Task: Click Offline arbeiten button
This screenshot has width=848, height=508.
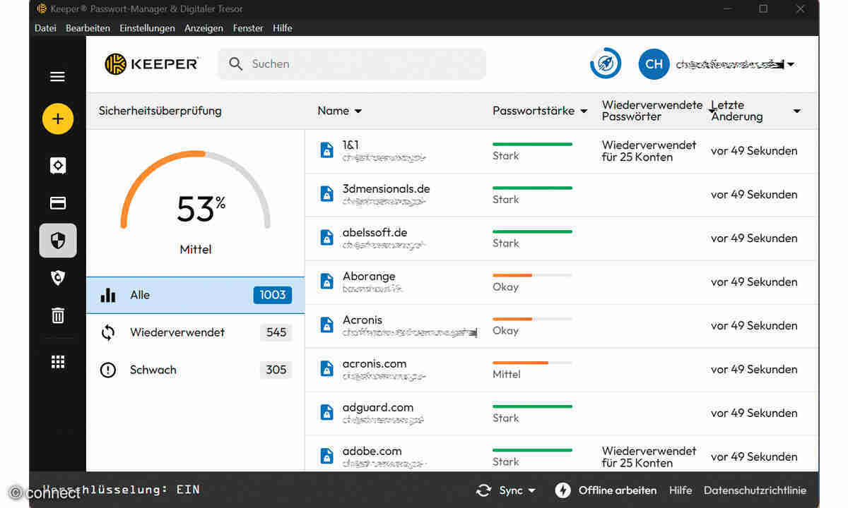Action: pos(606,490)
